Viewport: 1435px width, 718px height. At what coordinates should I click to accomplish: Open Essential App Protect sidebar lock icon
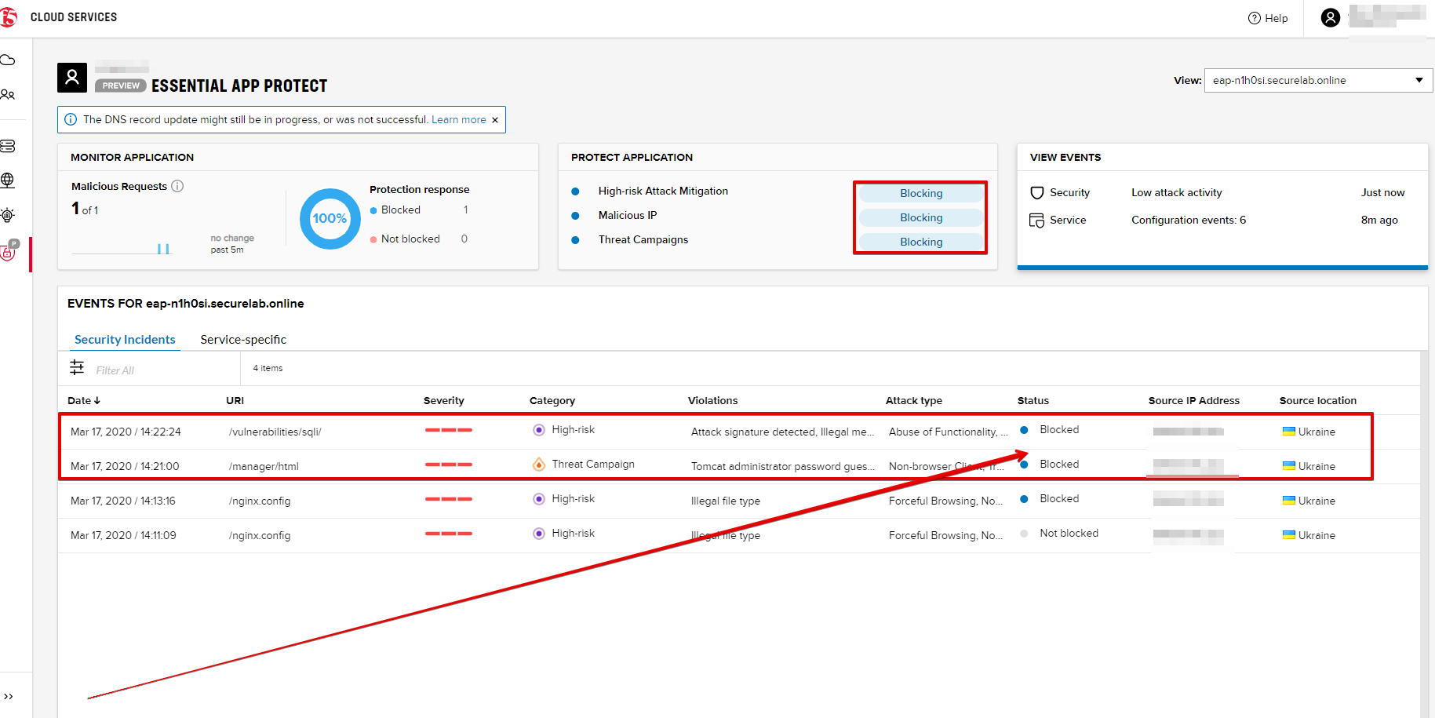9,250
